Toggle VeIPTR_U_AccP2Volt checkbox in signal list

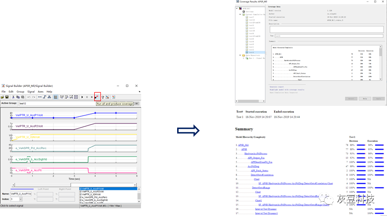tap(80, 191)
